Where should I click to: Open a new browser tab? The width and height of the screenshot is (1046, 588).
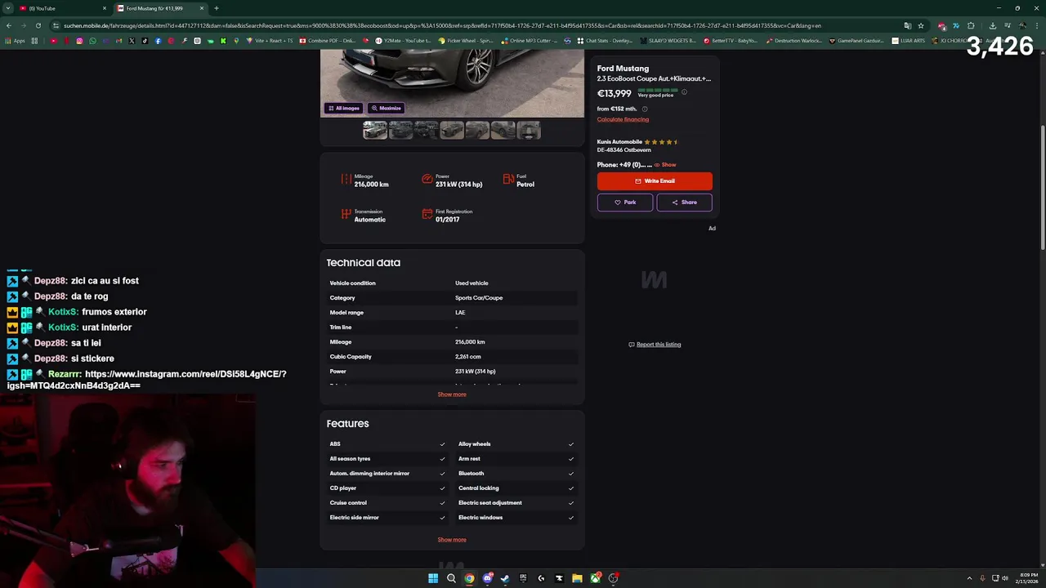[217, 8]
